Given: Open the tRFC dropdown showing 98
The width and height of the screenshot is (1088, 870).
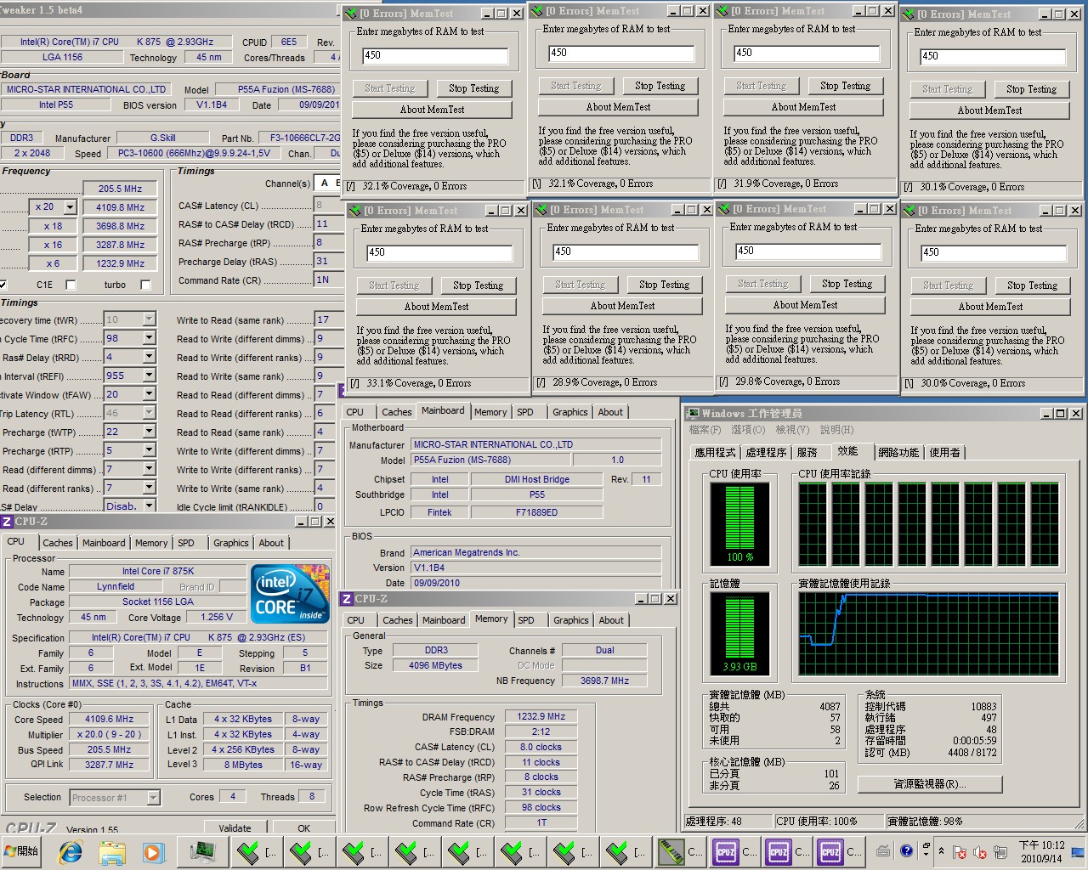Looking at the screenshot, I should (x=149, y=338).
